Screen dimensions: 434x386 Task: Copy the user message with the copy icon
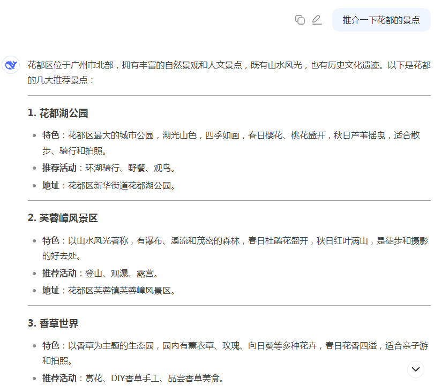pyautogui.click(x=300, y=20)
